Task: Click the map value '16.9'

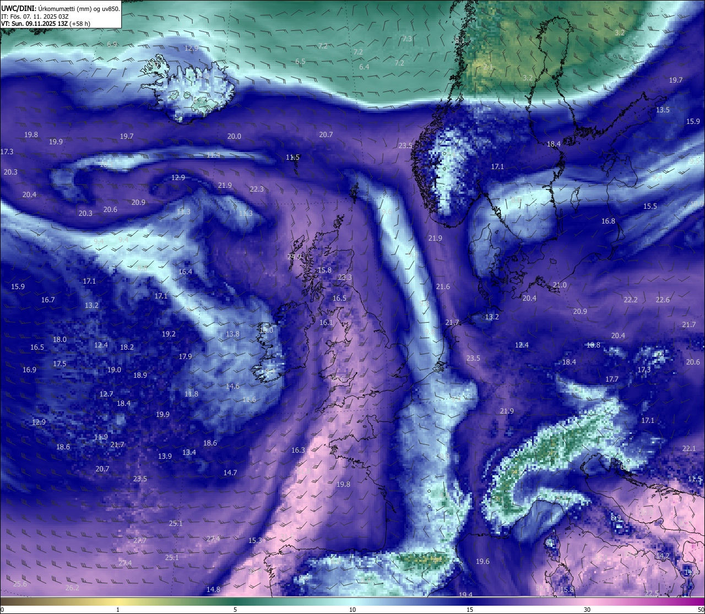Action: click(x=29, y=370)
